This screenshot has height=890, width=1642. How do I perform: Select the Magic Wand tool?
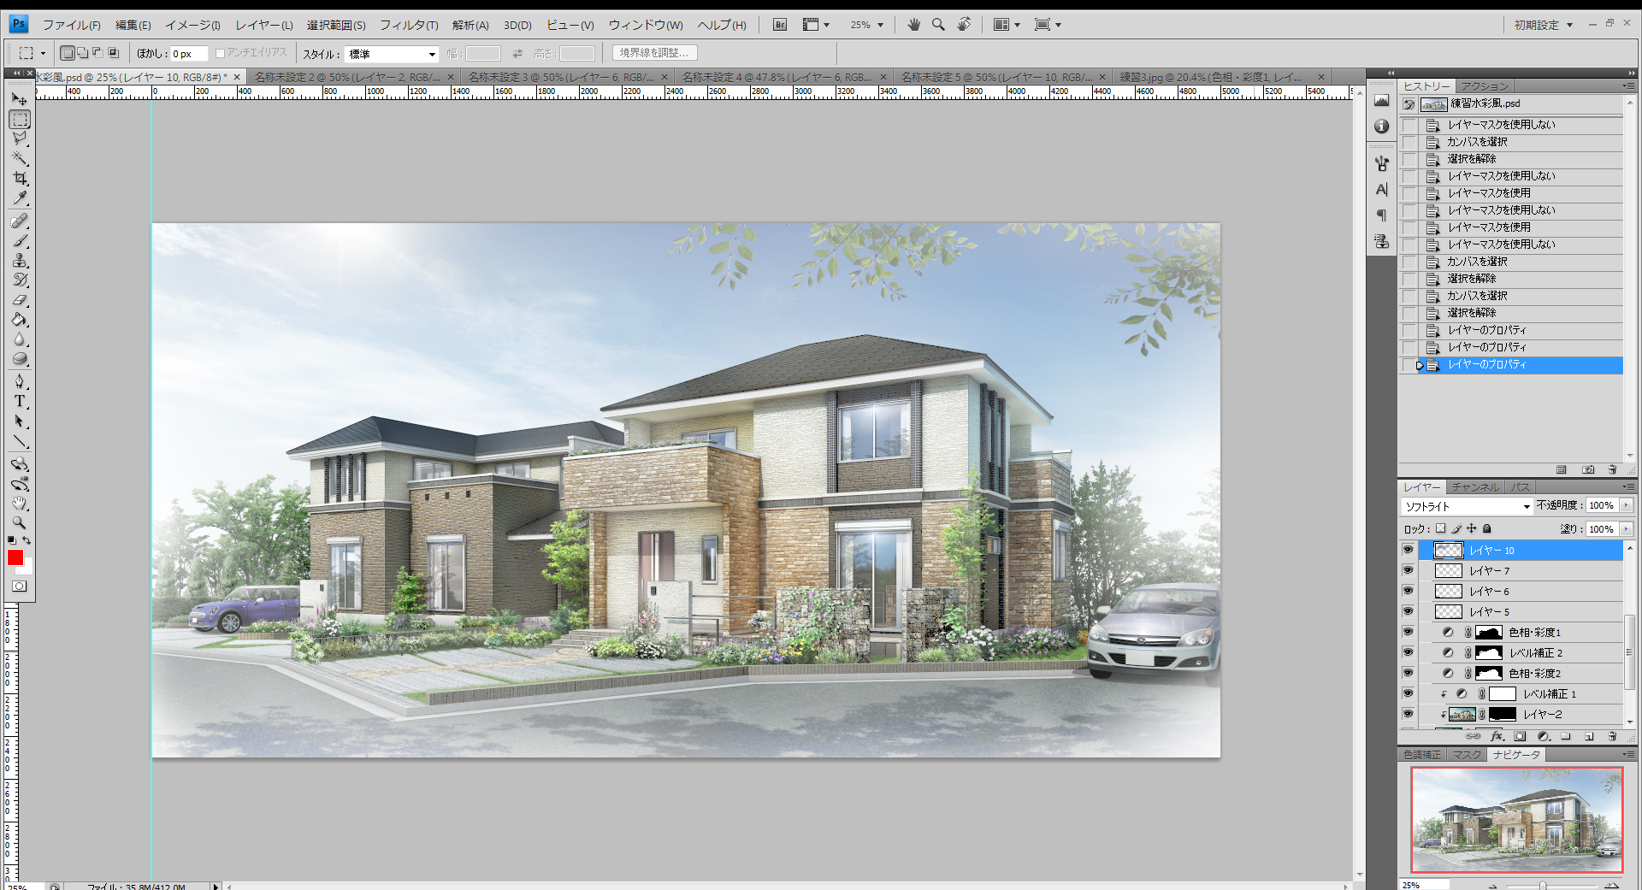(20, 159)
